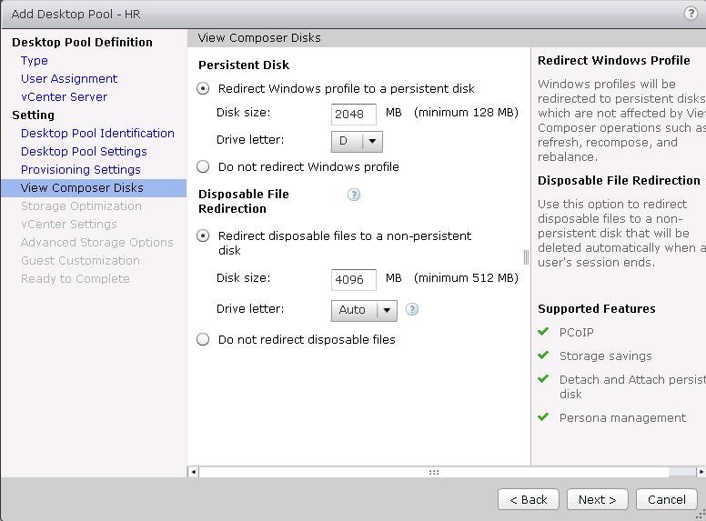The width and height of the screenshot is (706, 521).
Task: Navigate to Desktop Pool Settings
Action: 84,152
